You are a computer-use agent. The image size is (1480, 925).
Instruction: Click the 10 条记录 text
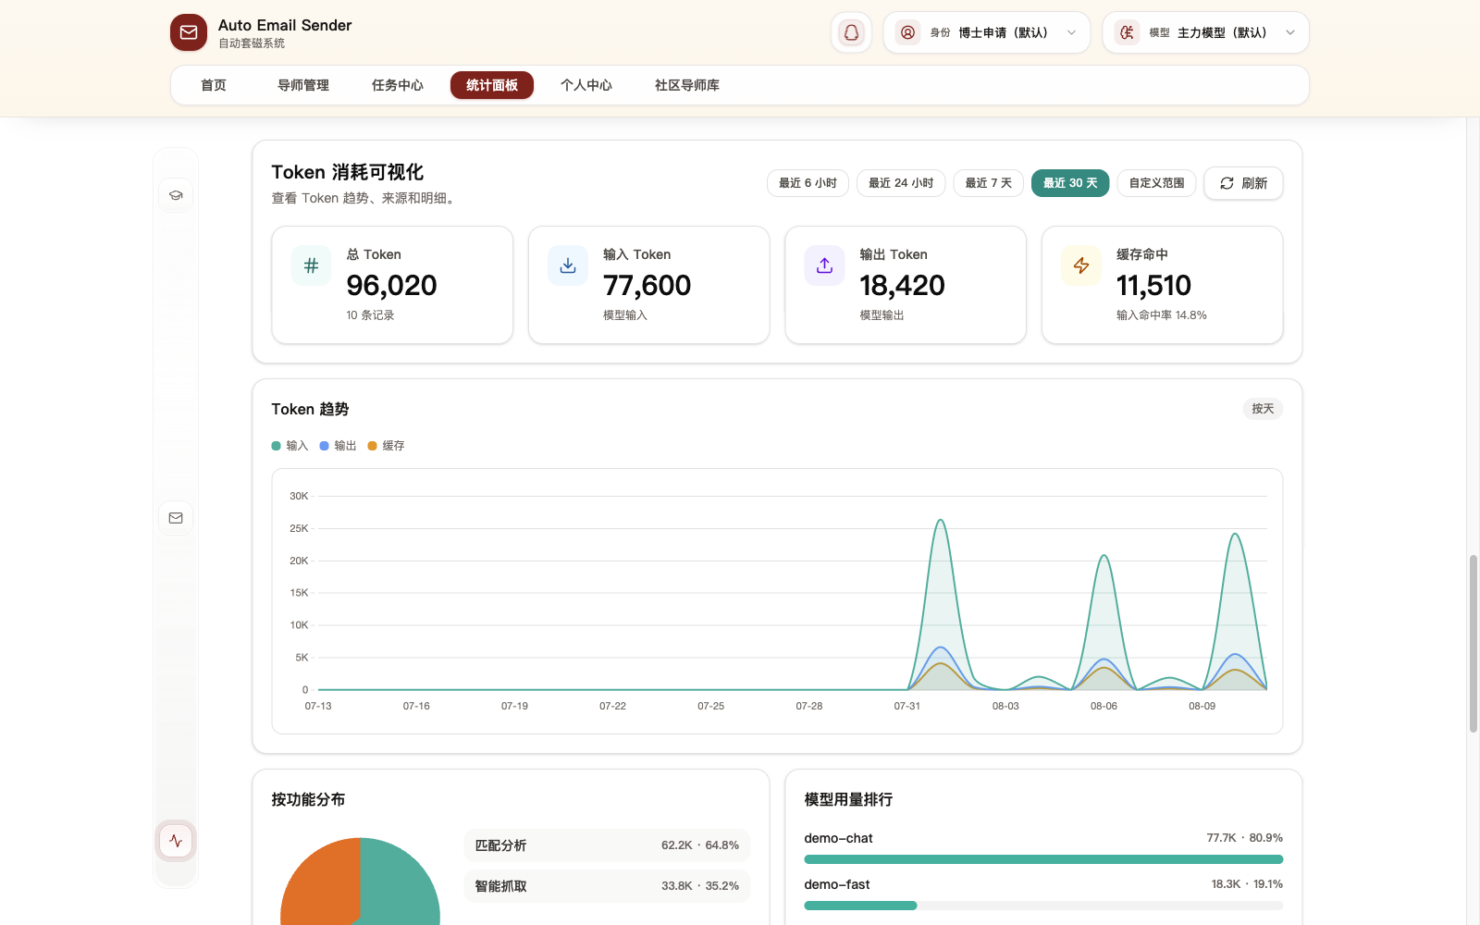pos(370,315)
